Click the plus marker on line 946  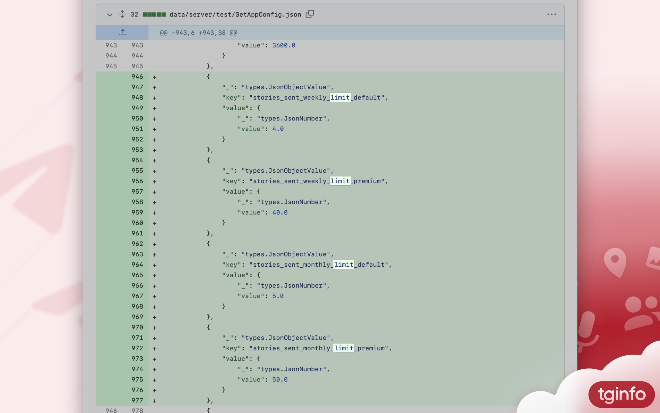pyautogui.click(x=155, y=77)
